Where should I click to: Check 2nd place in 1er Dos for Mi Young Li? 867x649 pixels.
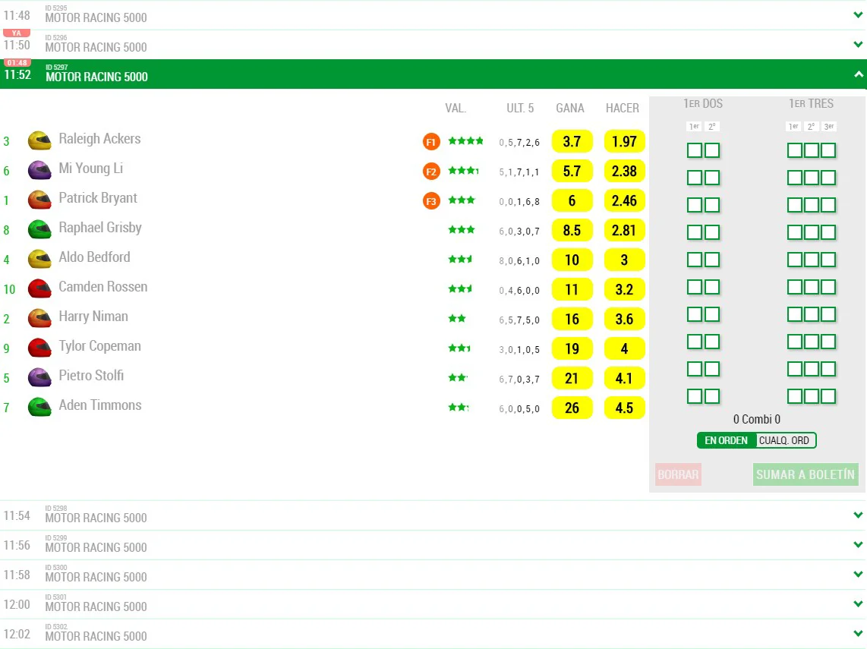tap(712, 178)
